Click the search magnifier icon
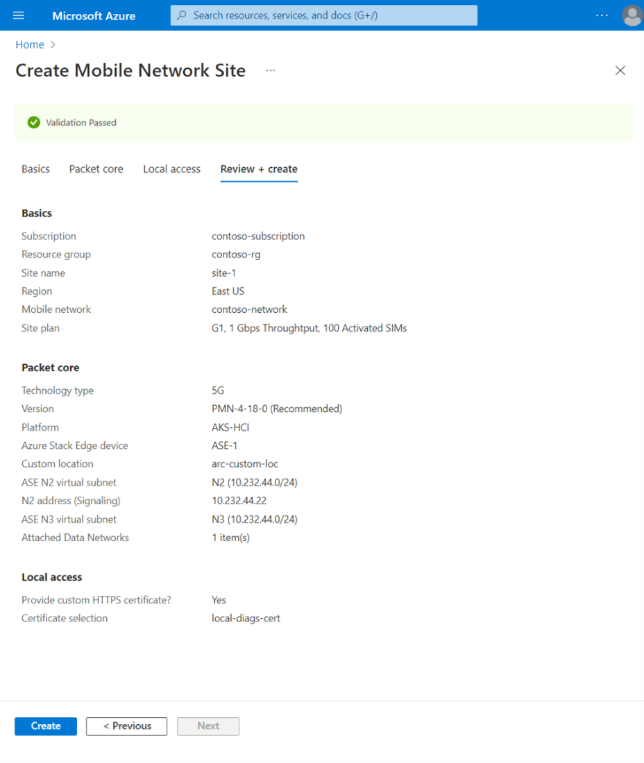644x763 pixels. click(182, 15)
